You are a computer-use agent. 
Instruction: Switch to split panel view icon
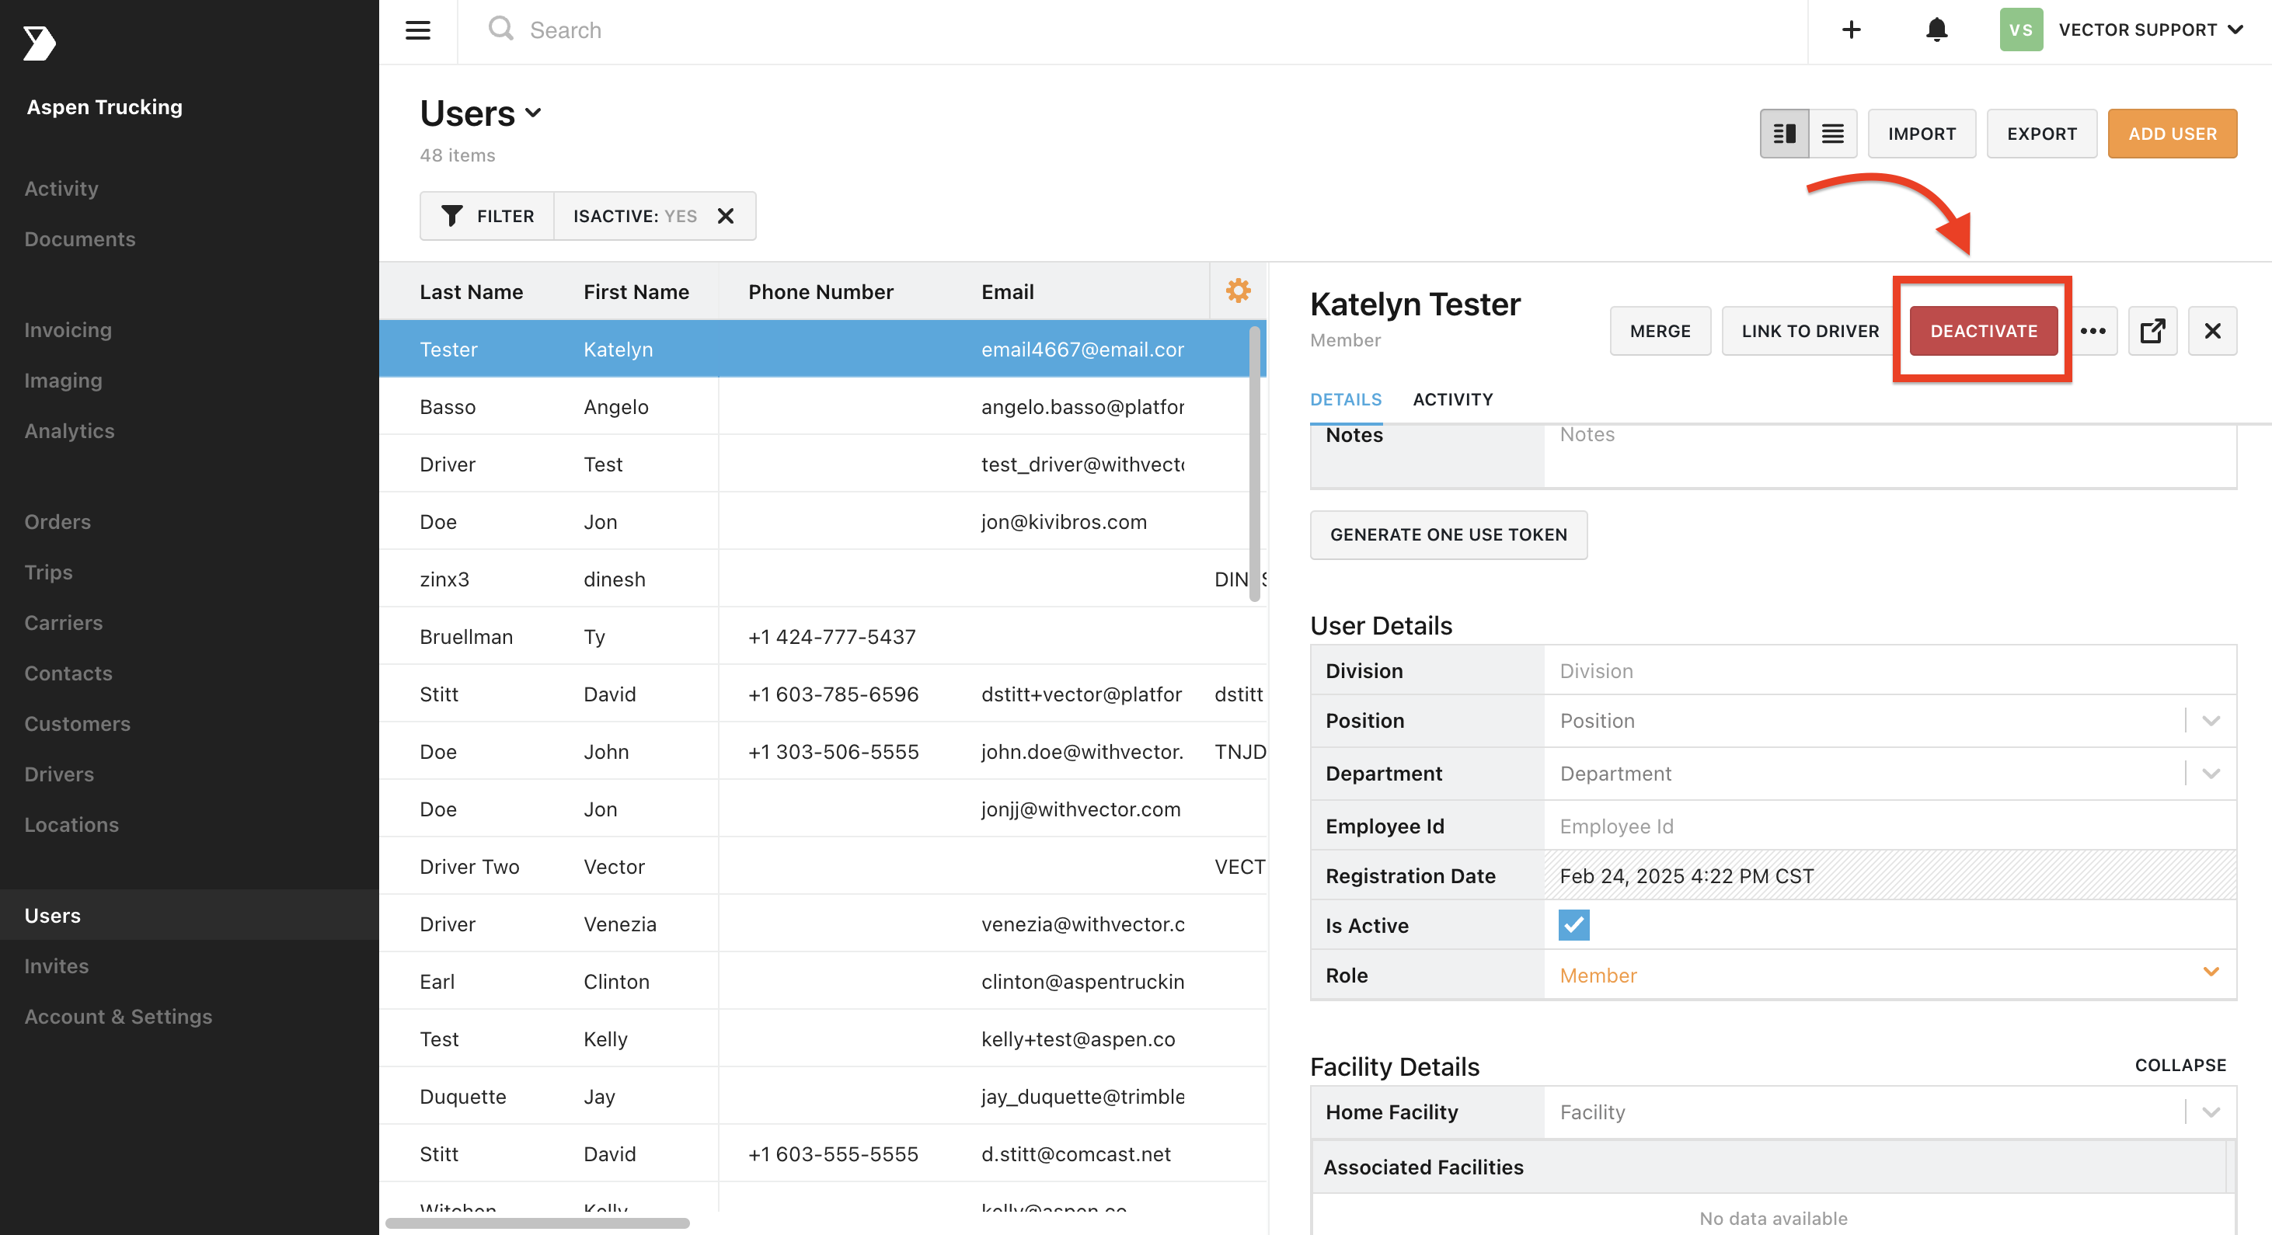coord(1784,134)
